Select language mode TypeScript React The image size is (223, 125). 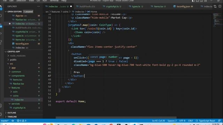207,121
